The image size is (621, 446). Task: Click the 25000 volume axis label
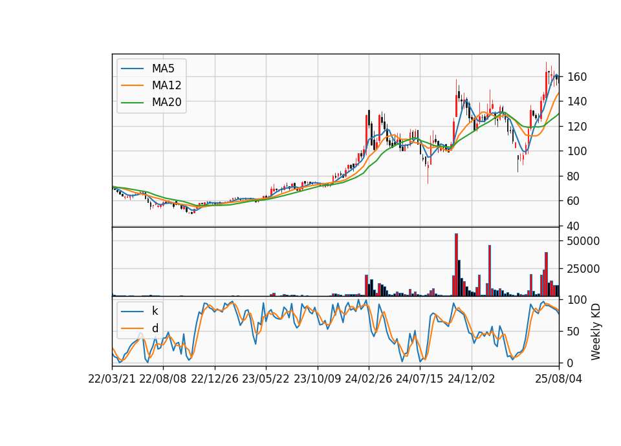pos(583,269)
